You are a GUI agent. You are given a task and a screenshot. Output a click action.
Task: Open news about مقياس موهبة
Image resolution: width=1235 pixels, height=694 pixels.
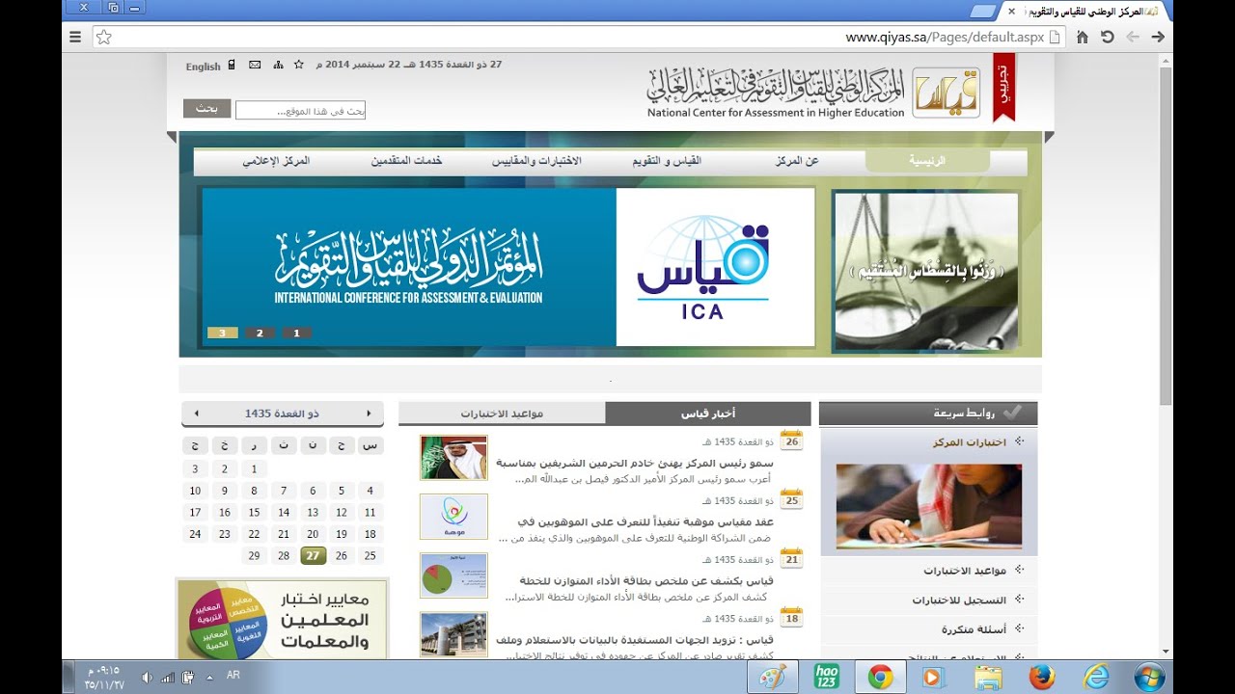pyautogui.click(x=645, y=522)
